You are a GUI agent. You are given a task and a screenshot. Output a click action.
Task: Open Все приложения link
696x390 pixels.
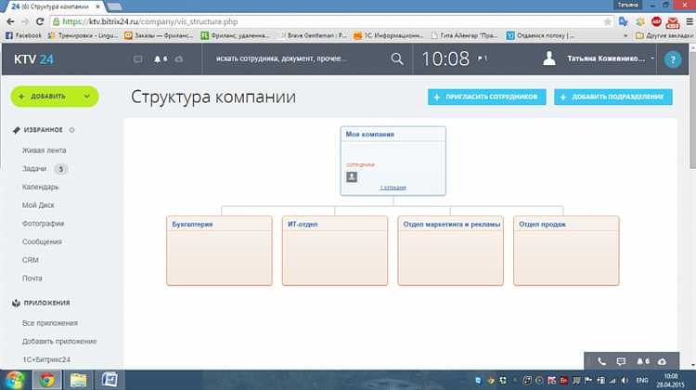click(50, 323)
